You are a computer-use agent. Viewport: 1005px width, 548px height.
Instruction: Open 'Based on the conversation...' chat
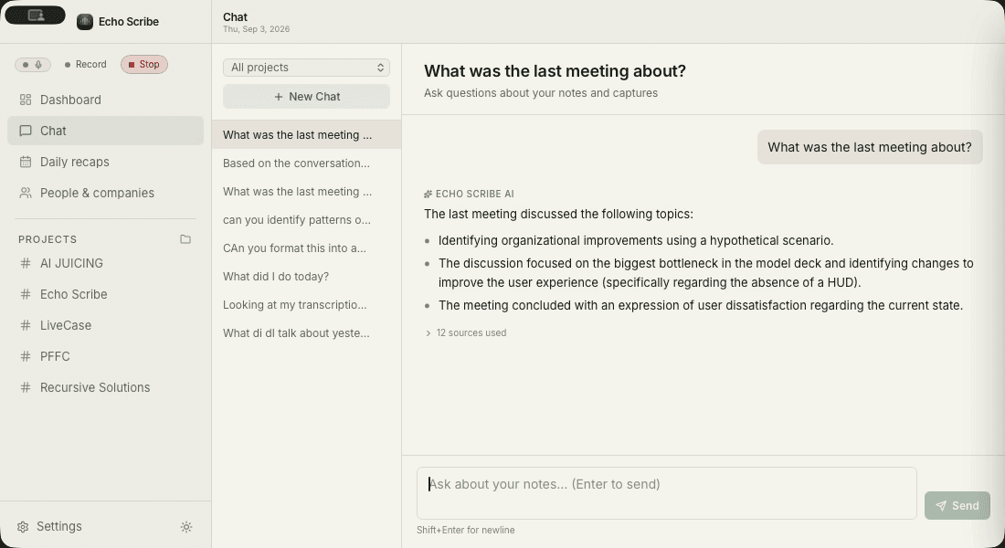pyautogui.click(x=306, y=163)
